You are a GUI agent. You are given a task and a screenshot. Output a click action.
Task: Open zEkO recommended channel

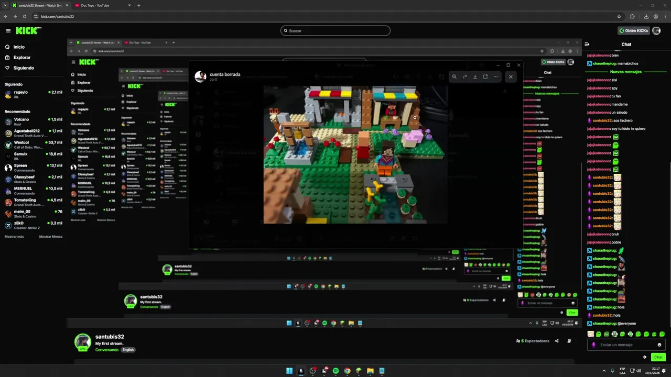34,225
